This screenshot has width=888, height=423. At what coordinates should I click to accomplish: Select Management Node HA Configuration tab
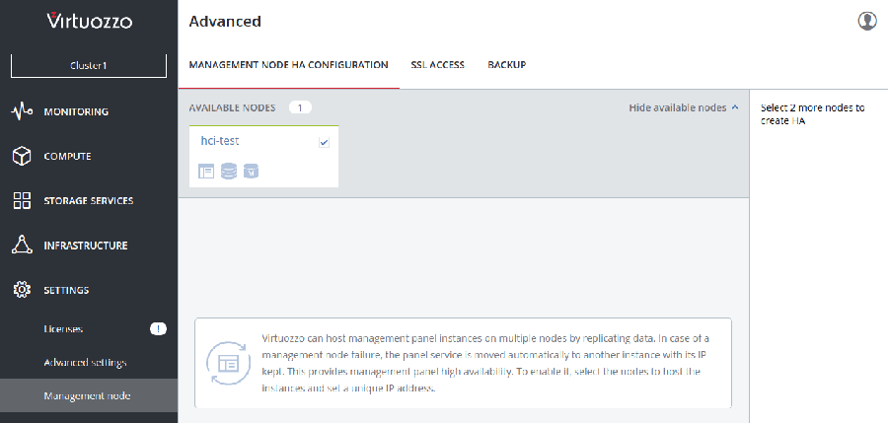point(288,65)
